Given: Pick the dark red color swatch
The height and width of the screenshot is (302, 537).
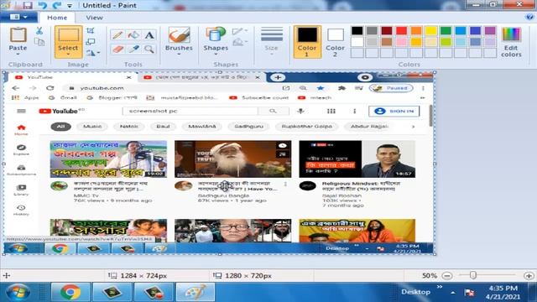Looking at the screenshot, I should [386, 30].
